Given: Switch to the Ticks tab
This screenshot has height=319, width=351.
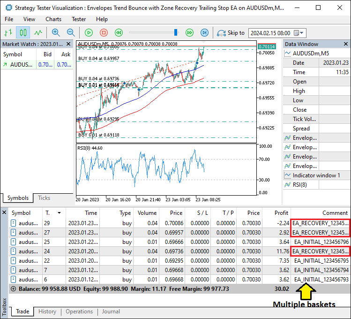Looking at the screenshot, I should tap(44, 198).
